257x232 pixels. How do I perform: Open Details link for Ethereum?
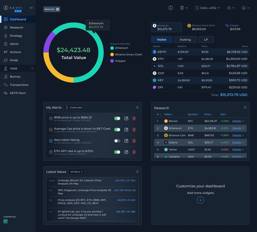[238, 128]
